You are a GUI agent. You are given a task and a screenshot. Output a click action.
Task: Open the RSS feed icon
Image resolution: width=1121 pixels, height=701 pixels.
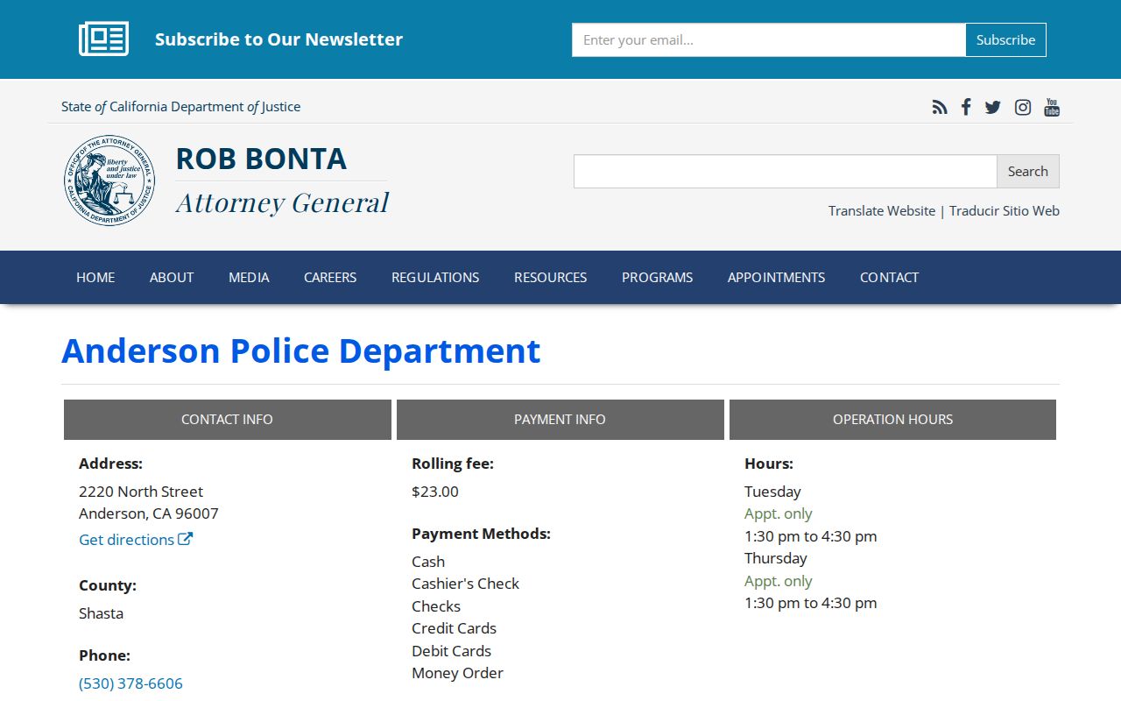pyautogui.click(x=940, y=107)
